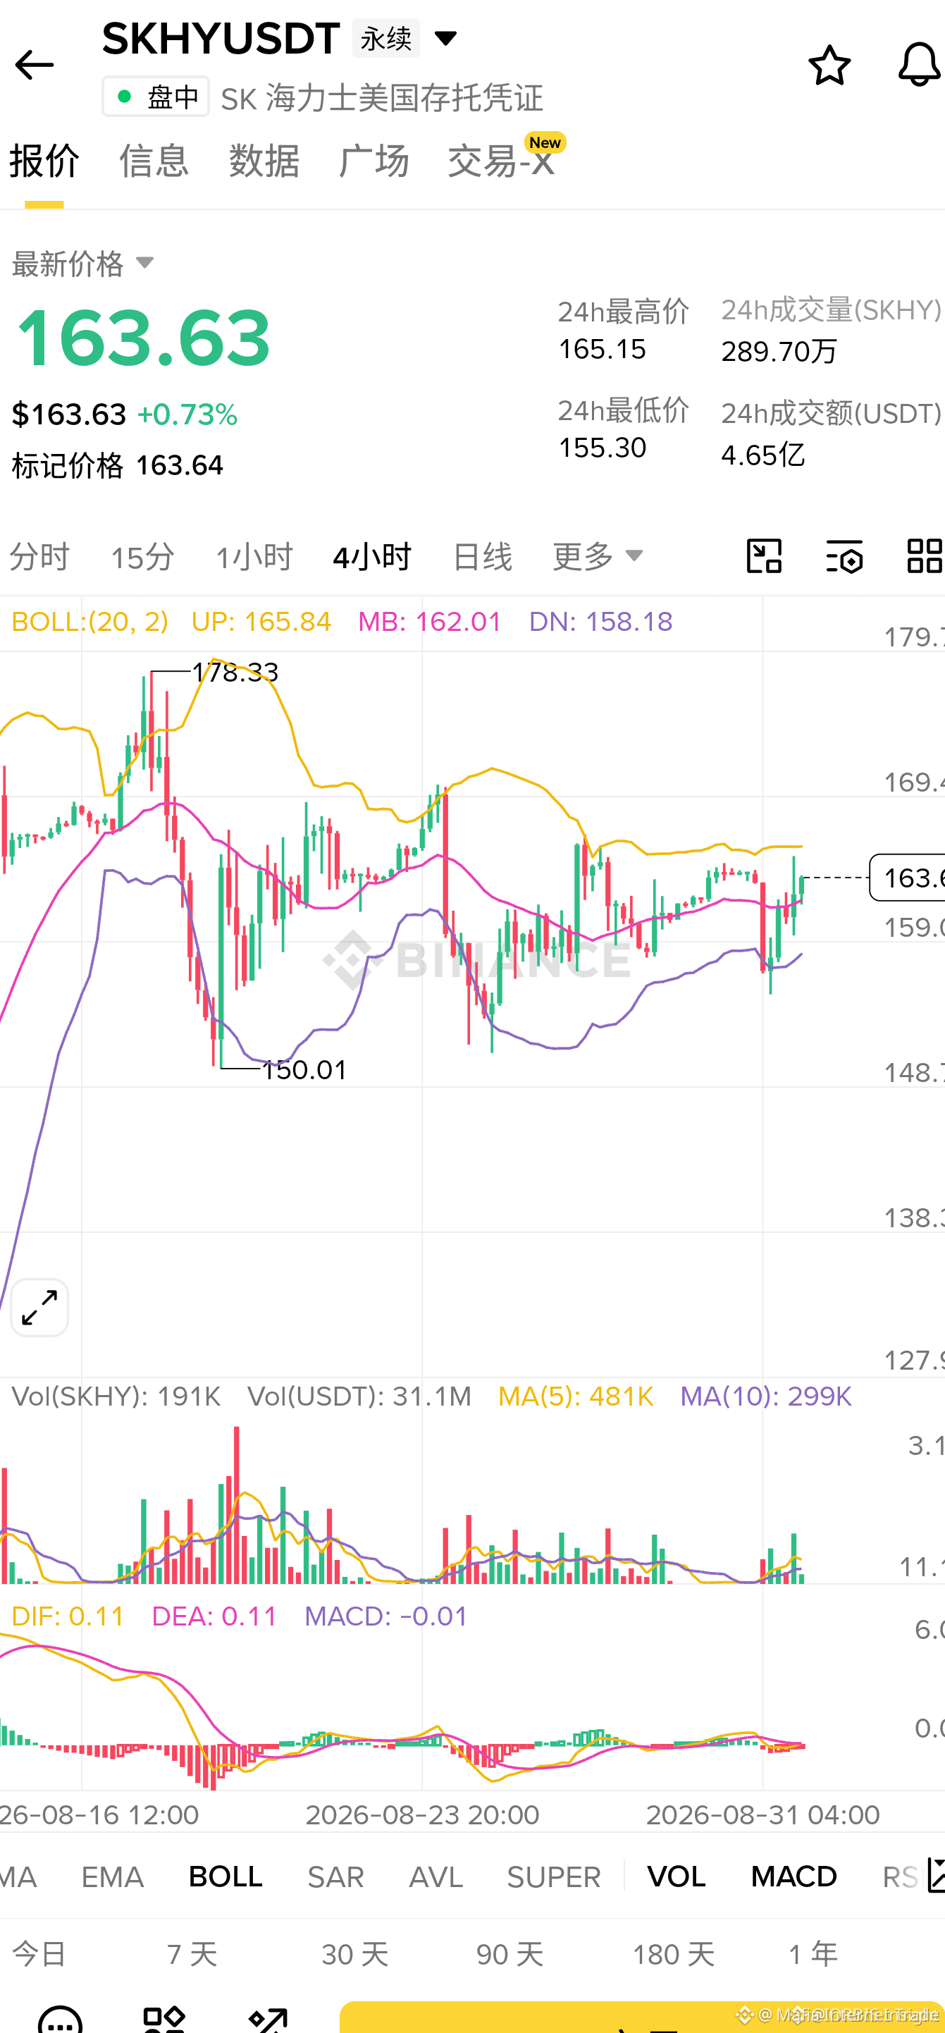Tap the 24h成交量 289.70万 value
The width and height of the screenshot is (945, 2033).
[779, 351]
